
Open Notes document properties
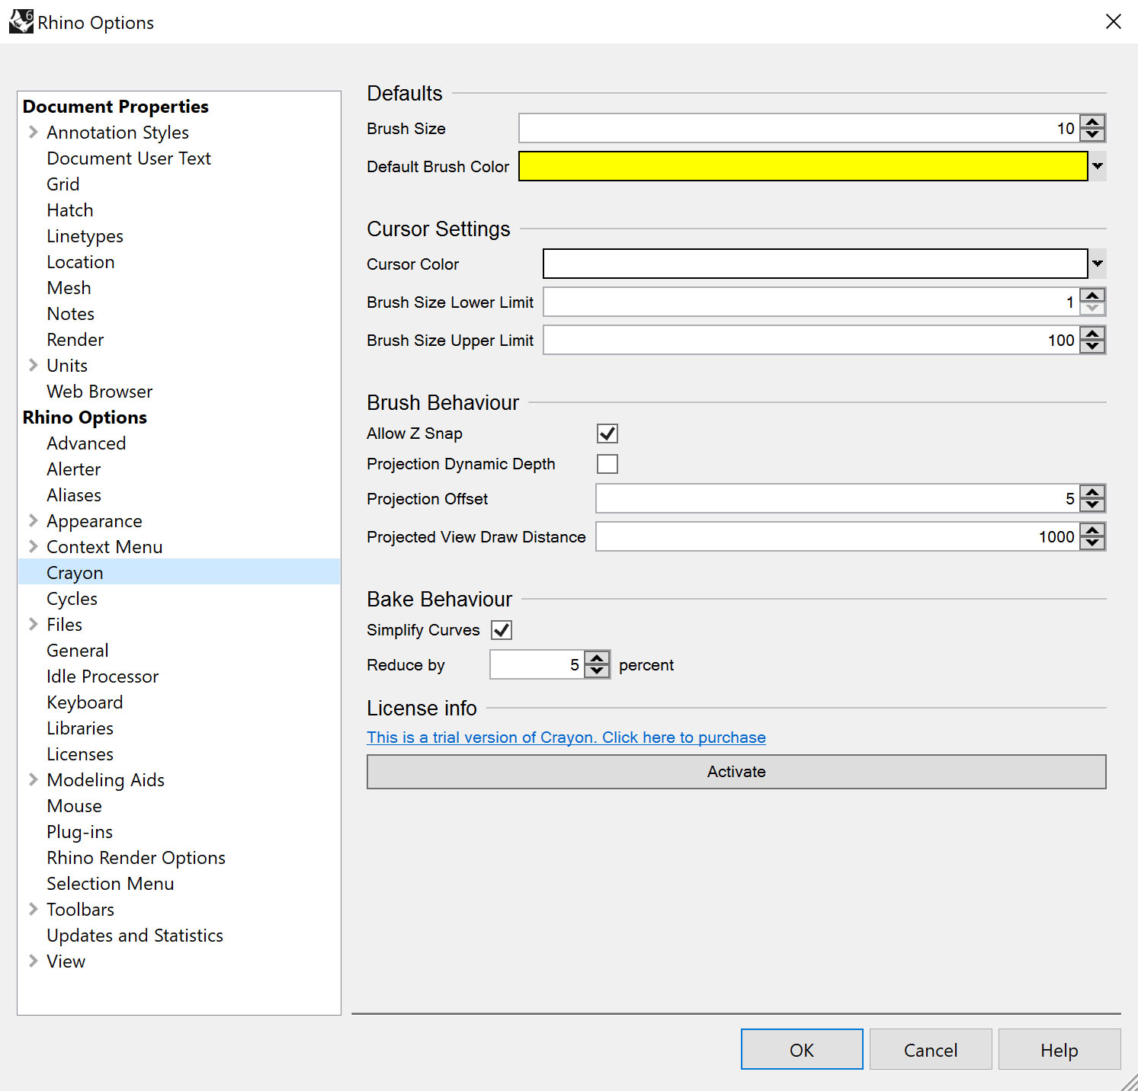71,314
